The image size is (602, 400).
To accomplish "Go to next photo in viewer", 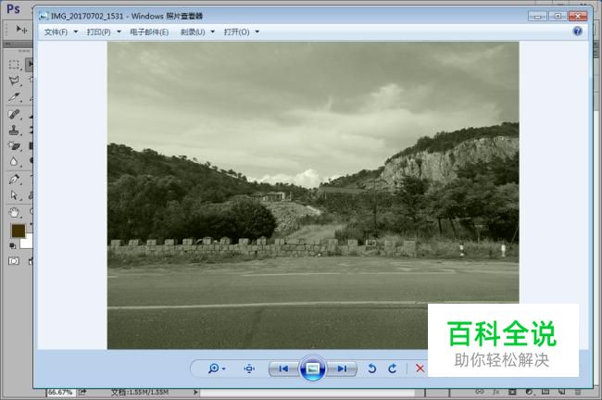I will pyautogui.click(x=342, y=369).
